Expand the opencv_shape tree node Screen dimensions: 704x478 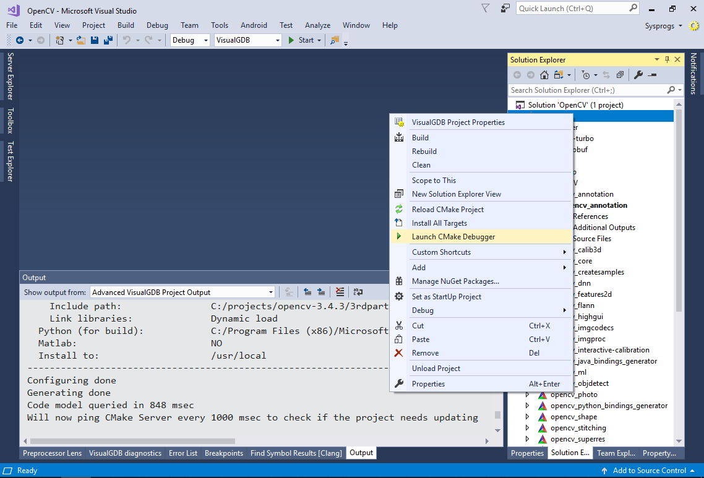(527, 417)
